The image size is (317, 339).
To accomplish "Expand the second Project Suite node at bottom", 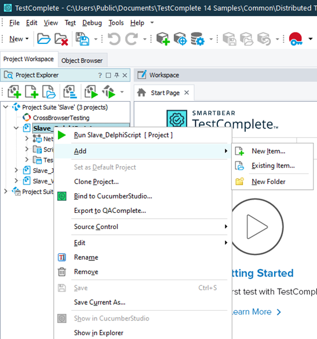I will (6, 191).
